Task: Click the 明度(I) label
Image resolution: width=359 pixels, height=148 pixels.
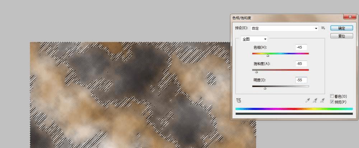Action: (260, 80)
